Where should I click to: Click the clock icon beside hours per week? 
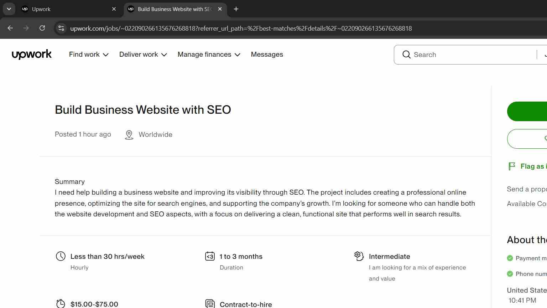61,256
